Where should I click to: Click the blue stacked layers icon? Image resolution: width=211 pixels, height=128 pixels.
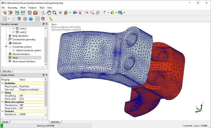[x=31, y=19]
